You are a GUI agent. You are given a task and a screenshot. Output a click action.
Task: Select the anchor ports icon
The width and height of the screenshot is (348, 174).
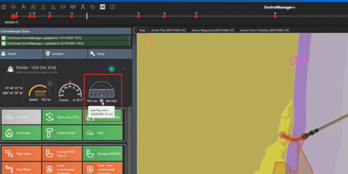pos(43,7)
